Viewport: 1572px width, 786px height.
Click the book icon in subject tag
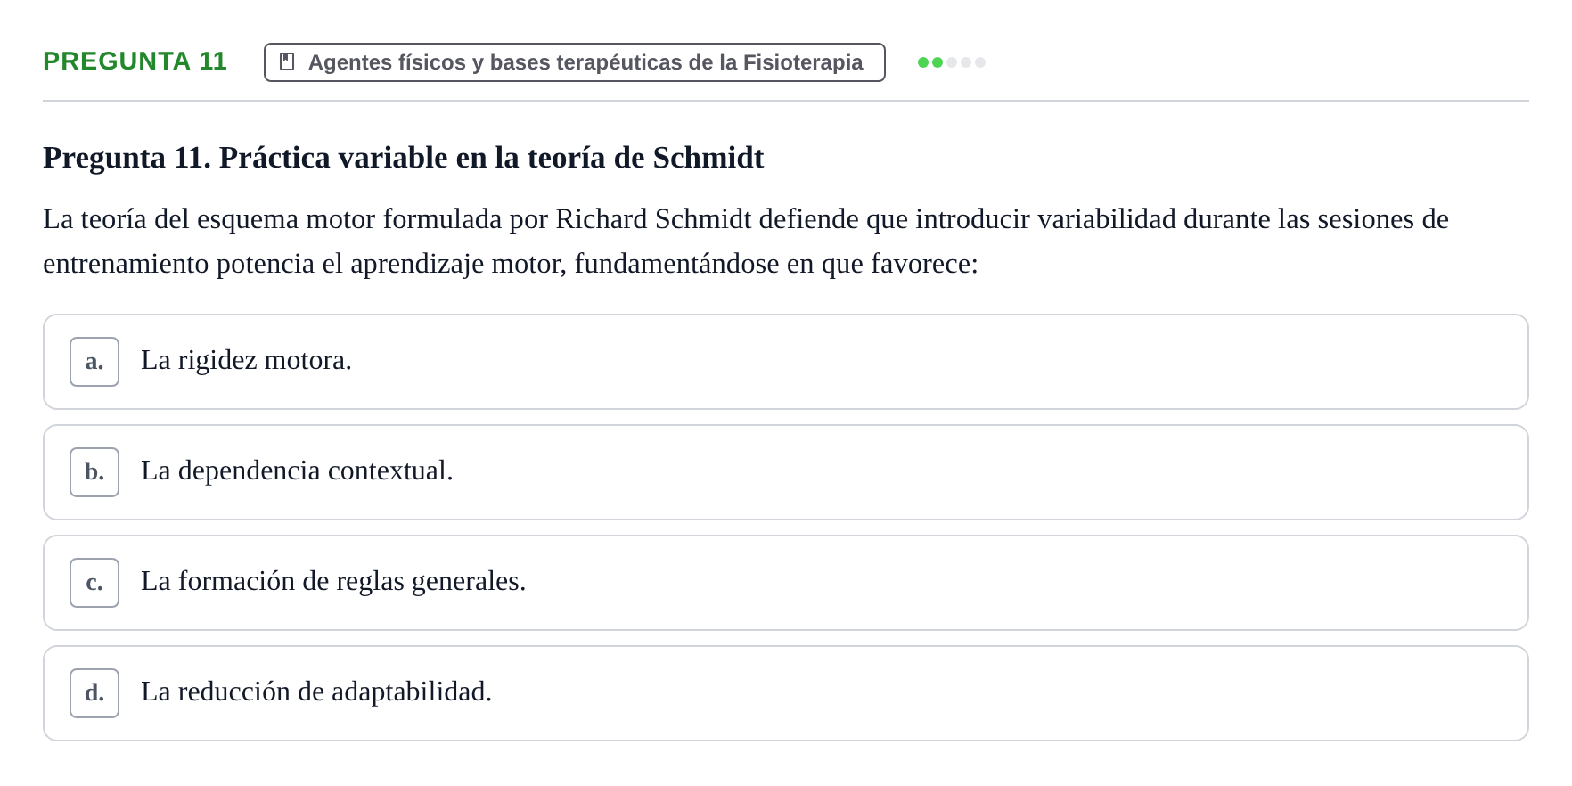[287, 61]
